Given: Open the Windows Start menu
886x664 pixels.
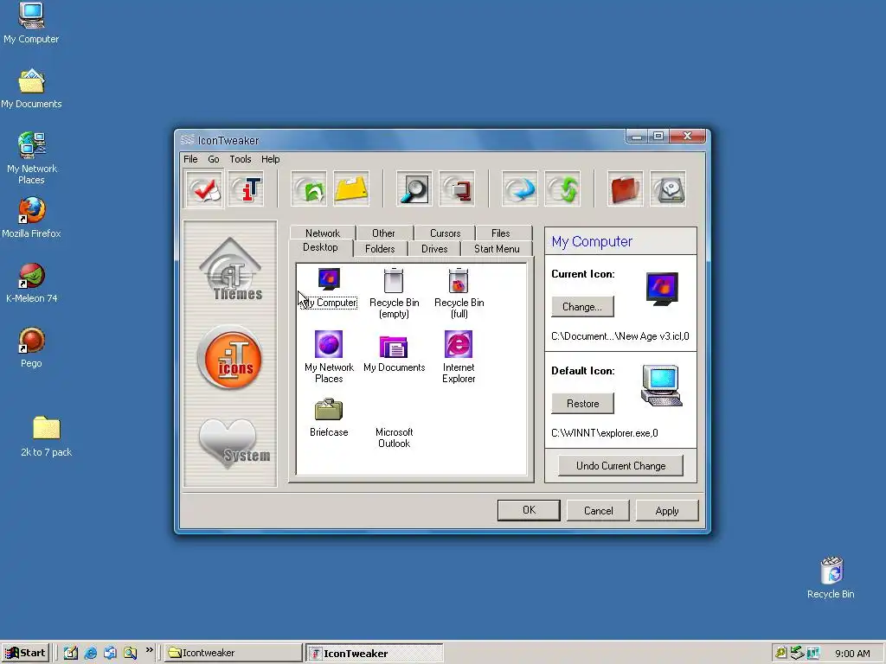Looking at the screenshot, I should pos(25,653).
